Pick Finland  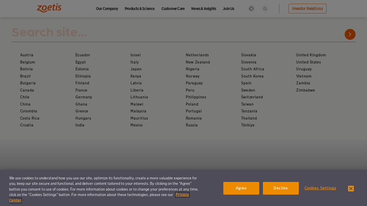[82, 83]
